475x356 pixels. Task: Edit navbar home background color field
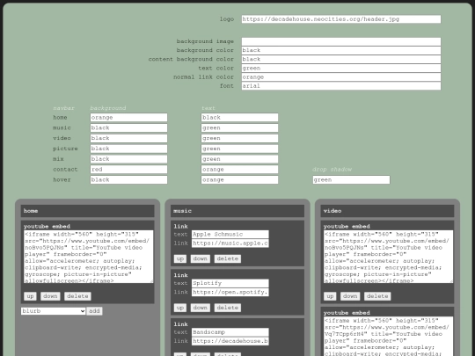pyautogui.click(x=128, y=118)
